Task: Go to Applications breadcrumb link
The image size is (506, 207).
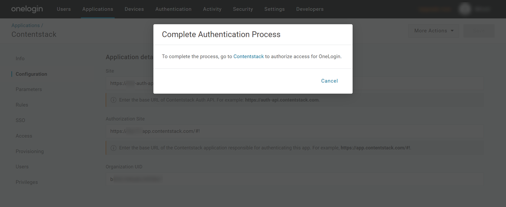Action: pyautogui.click(x=25, y=25)
